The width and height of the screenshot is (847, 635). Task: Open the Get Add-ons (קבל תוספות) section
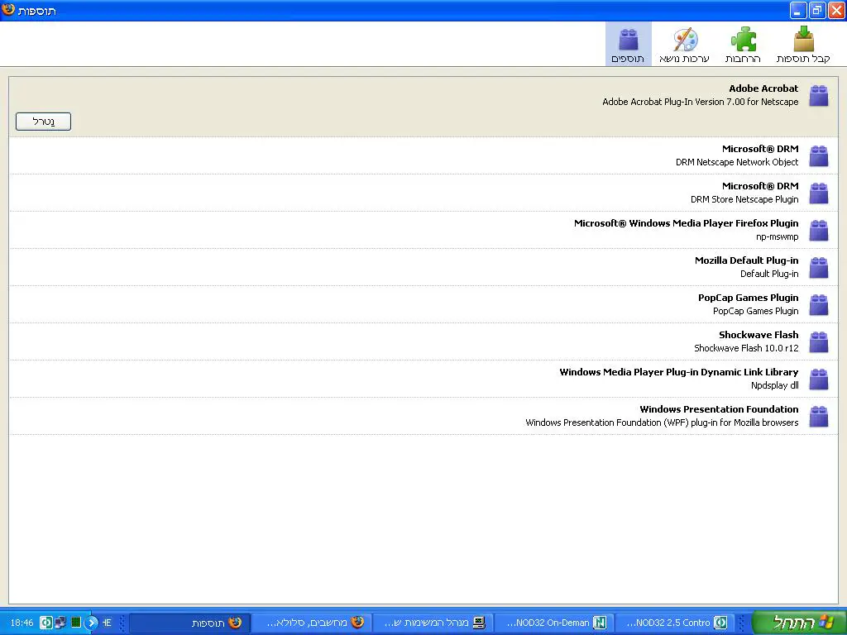click(802, 45)
